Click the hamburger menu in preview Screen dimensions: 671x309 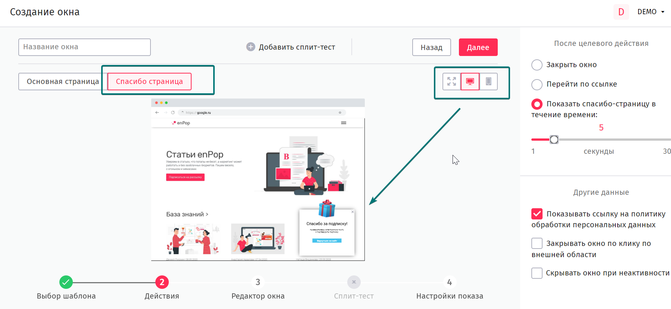pos(344,123)
